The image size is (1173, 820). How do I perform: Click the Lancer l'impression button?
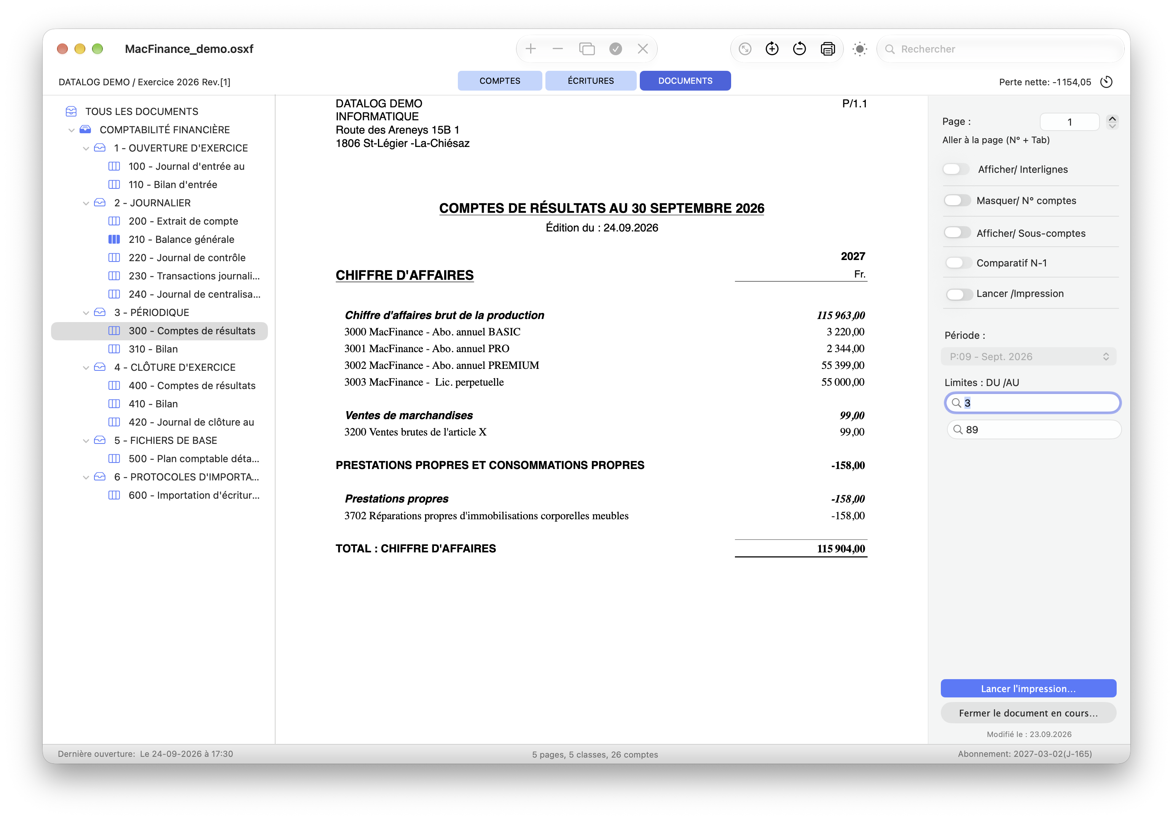(1028, 688)
